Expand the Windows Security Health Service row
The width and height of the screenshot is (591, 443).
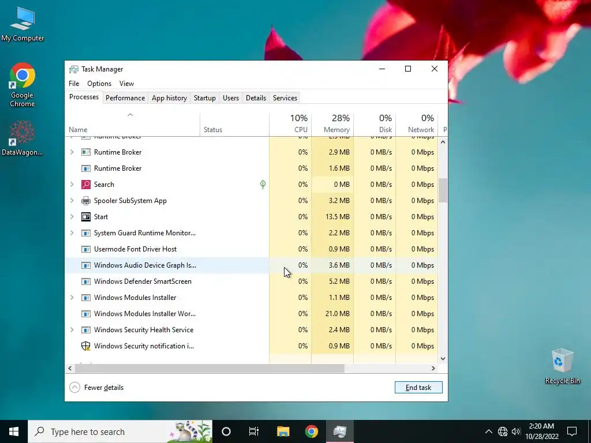(72, 330)
